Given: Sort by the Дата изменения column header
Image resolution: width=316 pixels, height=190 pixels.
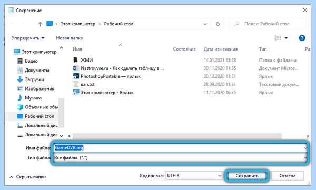Looking at the screenshot, I should (221, 49).
